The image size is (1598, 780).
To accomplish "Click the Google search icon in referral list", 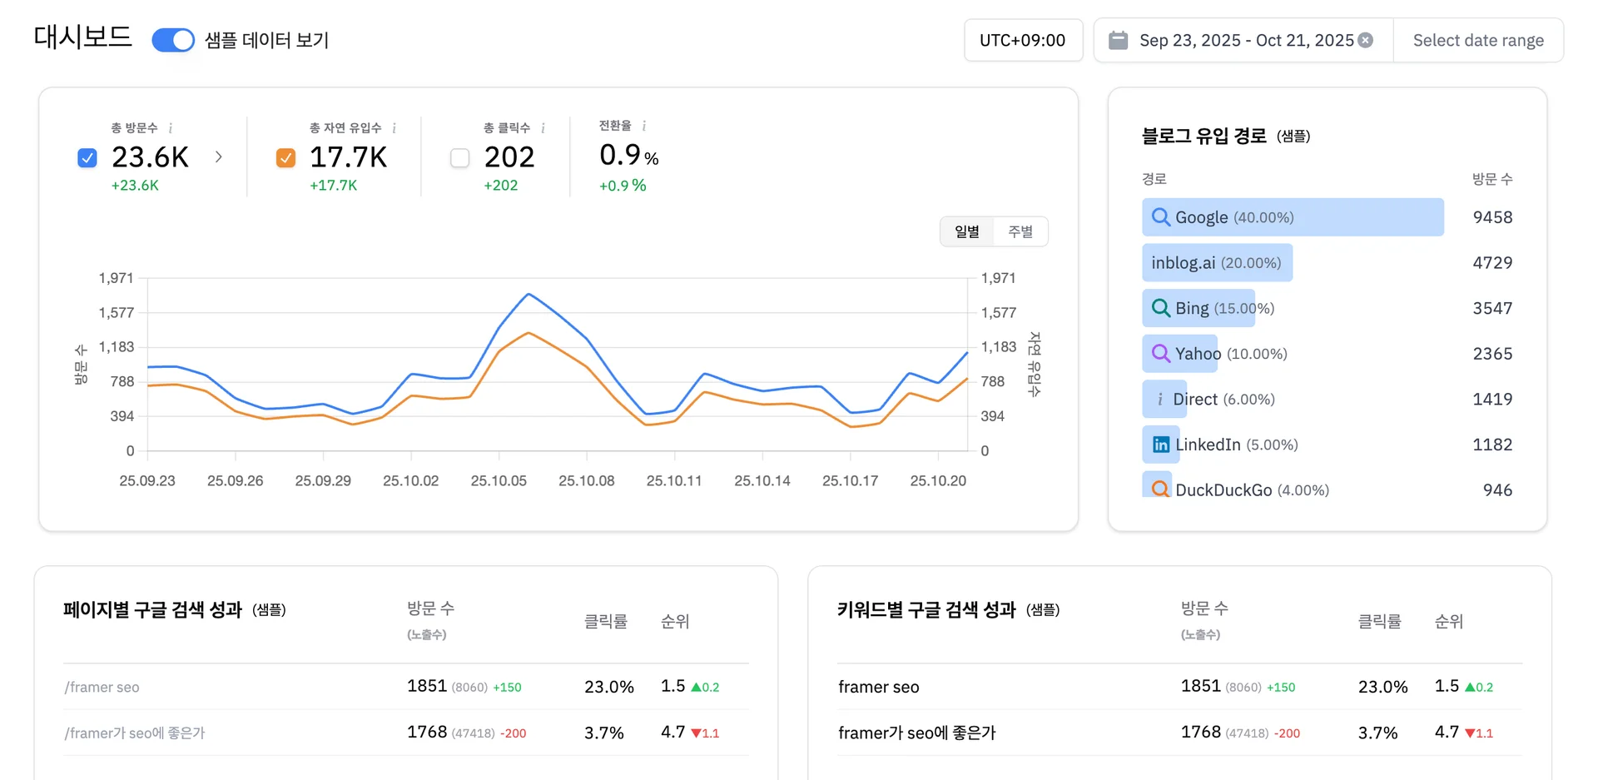I will 1160,217.
